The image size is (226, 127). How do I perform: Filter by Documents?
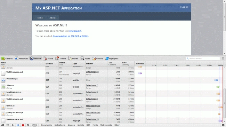click(x=46, y=125)
